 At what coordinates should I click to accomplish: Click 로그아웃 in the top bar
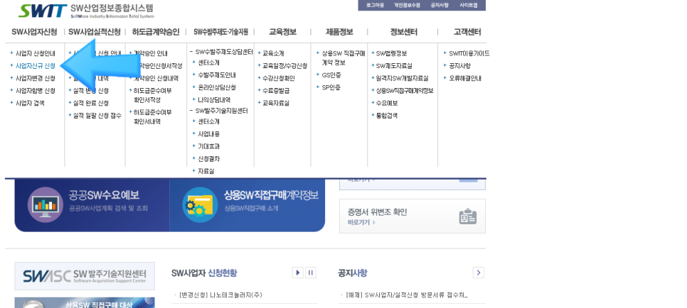point(375,5)
